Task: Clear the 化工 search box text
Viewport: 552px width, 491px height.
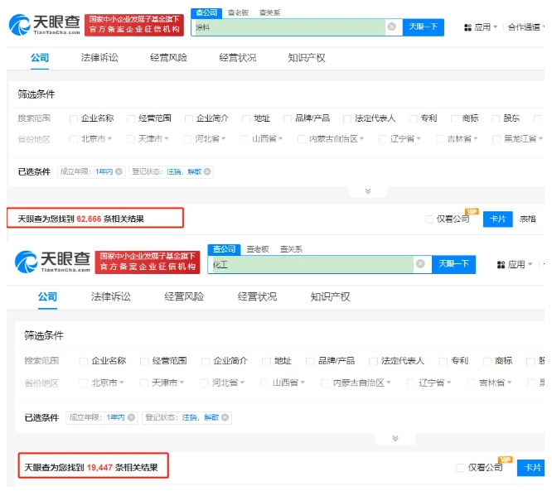Action: coord(420,264)
